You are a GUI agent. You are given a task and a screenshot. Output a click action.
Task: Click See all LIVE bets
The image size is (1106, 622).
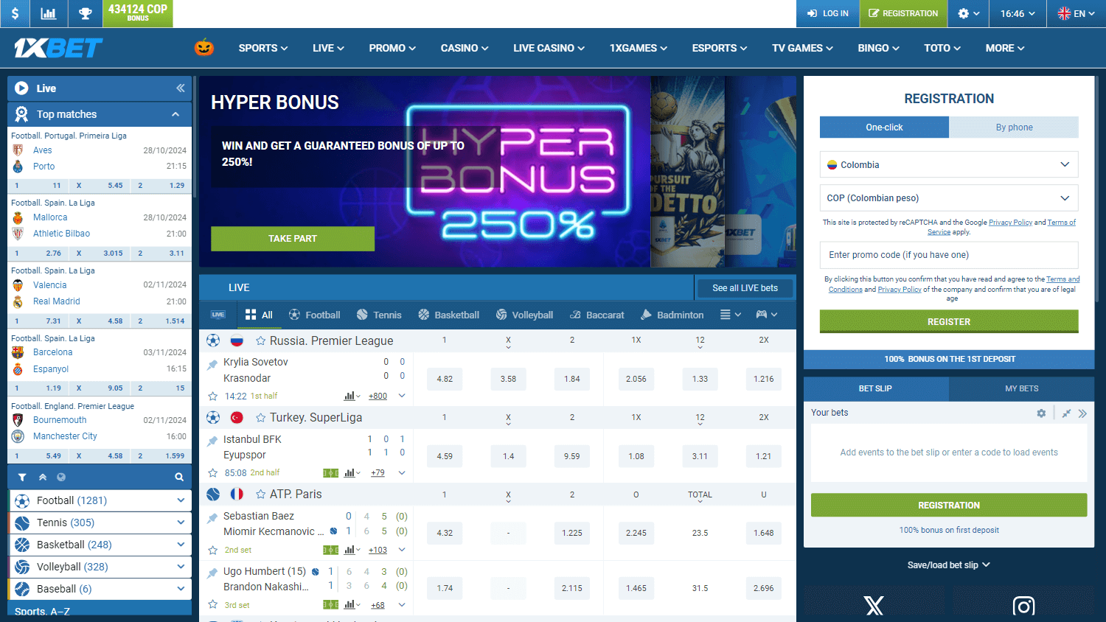pyautogui.click(x=745, y=288)
